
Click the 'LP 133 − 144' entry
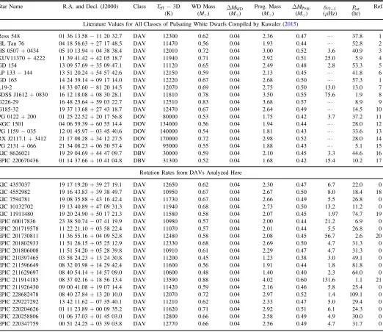[16, 73]
